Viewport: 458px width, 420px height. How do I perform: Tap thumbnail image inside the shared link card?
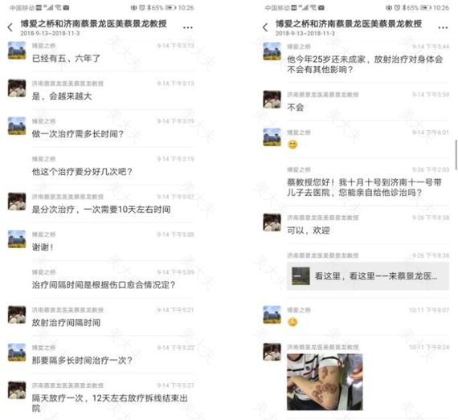(x=301, y=275)
